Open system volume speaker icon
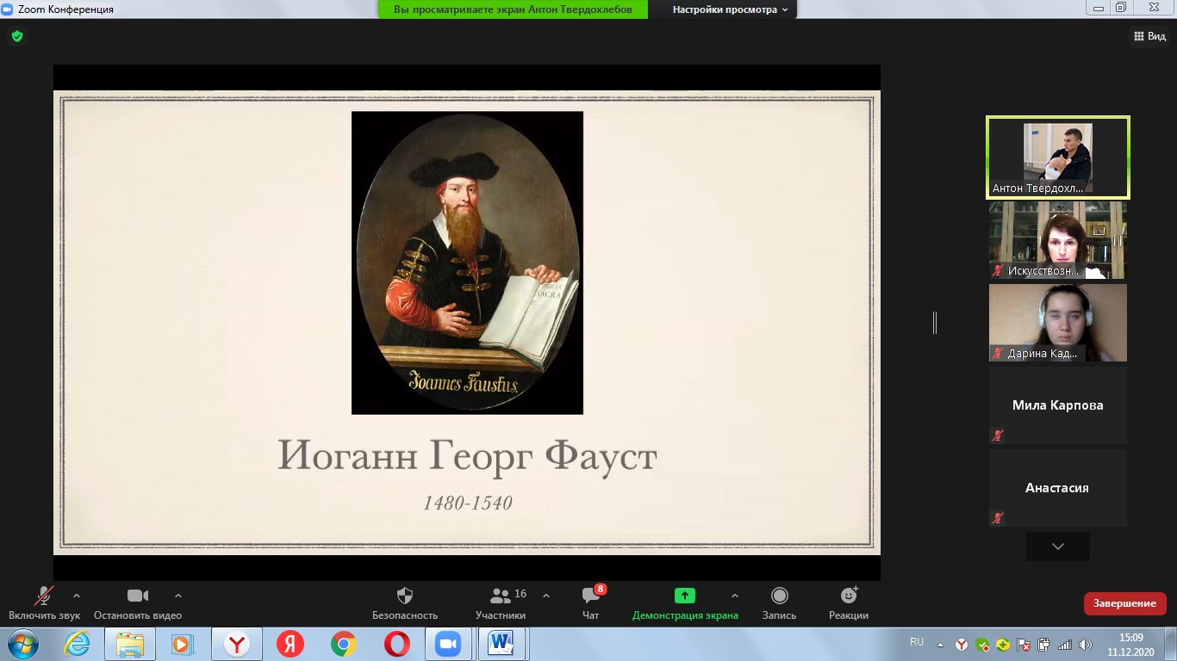The width and height of the screenshot is (1177, 661). [x=1084, y=644]
